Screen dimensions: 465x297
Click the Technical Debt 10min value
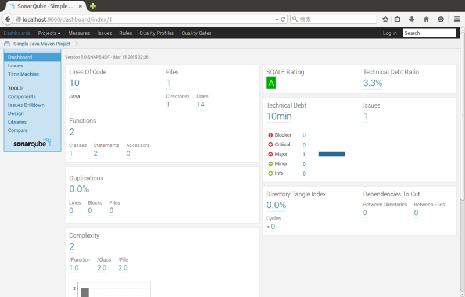click(x=279, y=116)
